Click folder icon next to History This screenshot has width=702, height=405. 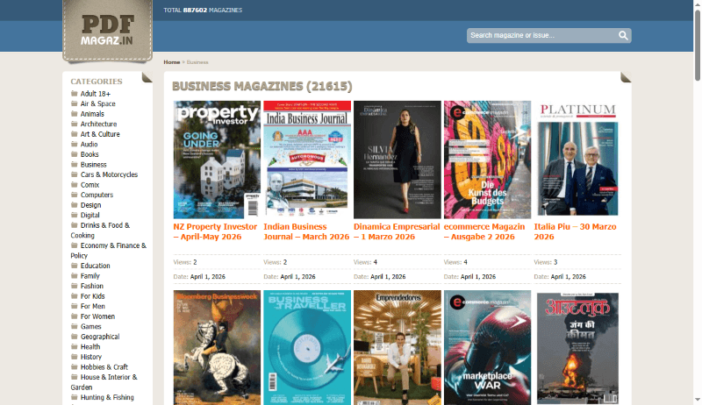(75, 357)
